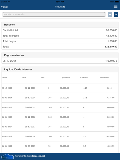Tap the Hasta column header
The height and width of the screenshot is (160, 120).
(24, 78)
